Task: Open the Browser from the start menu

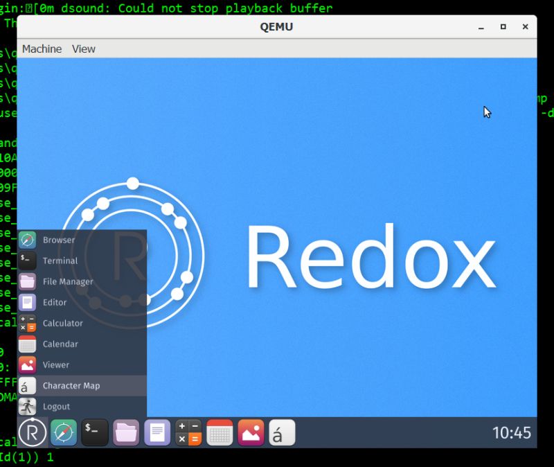Action: (x=59, y=240)
